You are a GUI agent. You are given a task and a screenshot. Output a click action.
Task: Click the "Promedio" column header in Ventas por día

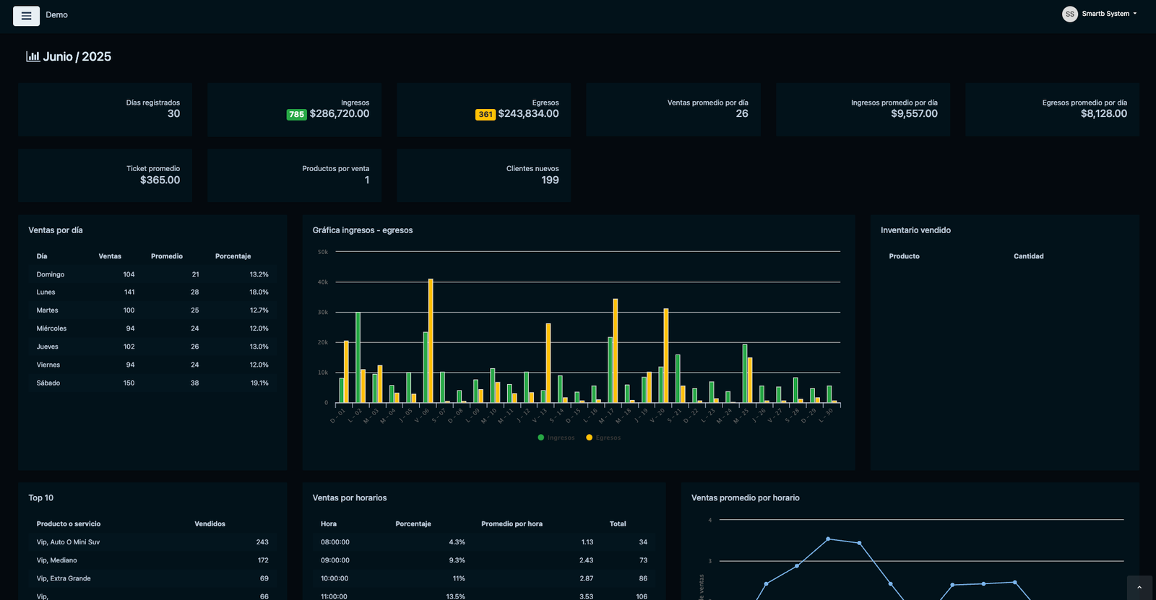coord(167,256)
